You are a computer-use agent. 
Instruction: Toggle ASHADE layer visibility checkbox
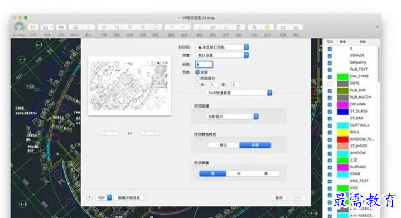330,56
